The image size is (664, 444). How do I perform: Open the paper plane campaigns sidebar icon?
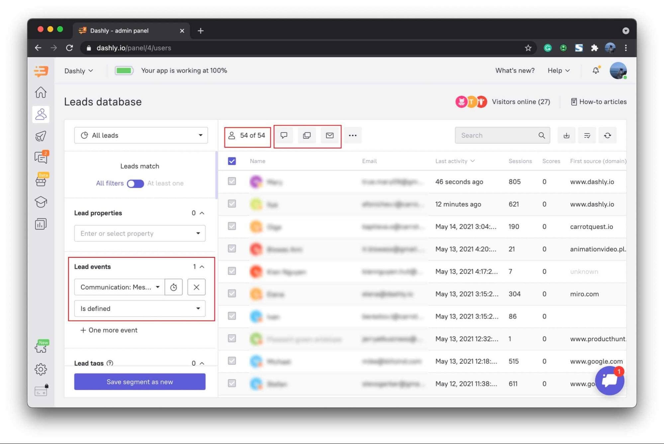click(41, 136)
